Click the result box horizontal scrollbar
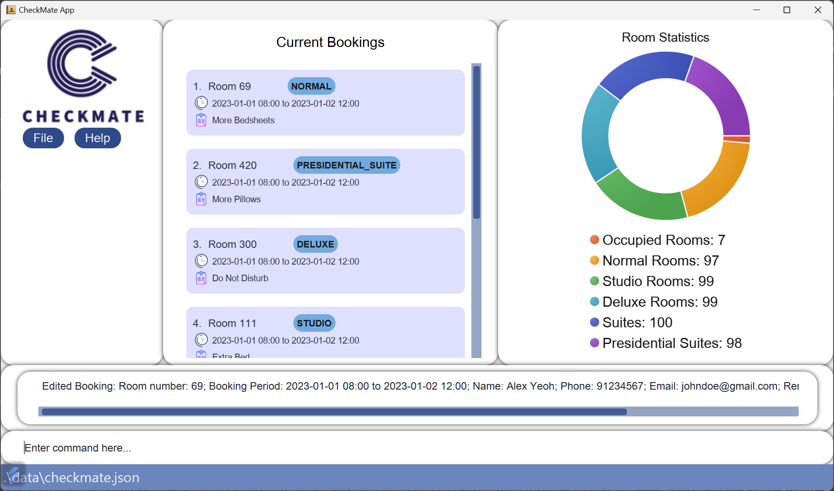 tap(418, 412)
